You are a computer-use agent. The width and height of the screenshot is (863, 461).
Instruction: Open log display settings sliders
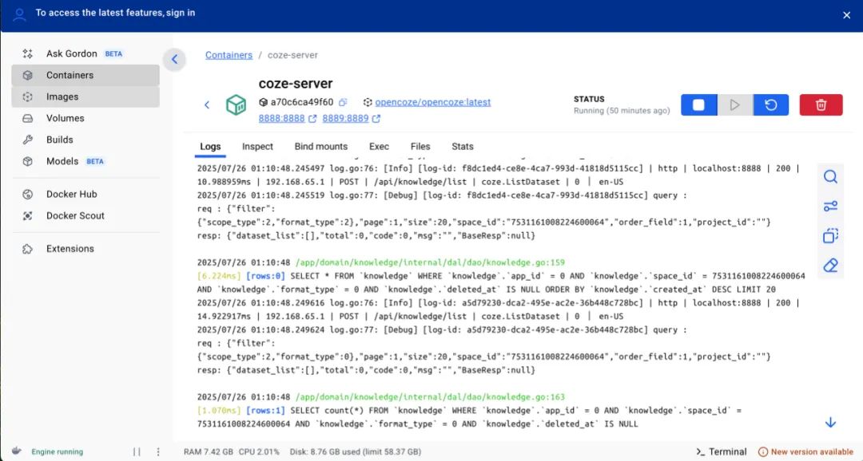(x=830, y=206)
